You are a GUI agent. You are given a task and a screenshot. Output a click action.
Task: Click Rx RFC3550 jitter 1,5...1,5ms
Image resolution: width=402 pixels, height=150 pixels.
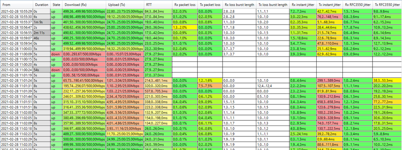coord(358,12)
